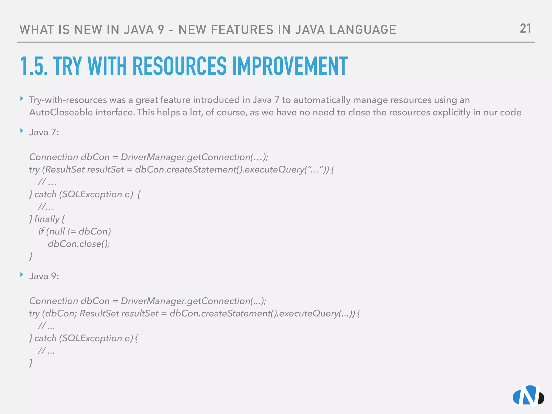Click the Java 9 'try (dbCon; ResultSet' line
This screenshot has width=552, height=414.
(x=194, y=313)
